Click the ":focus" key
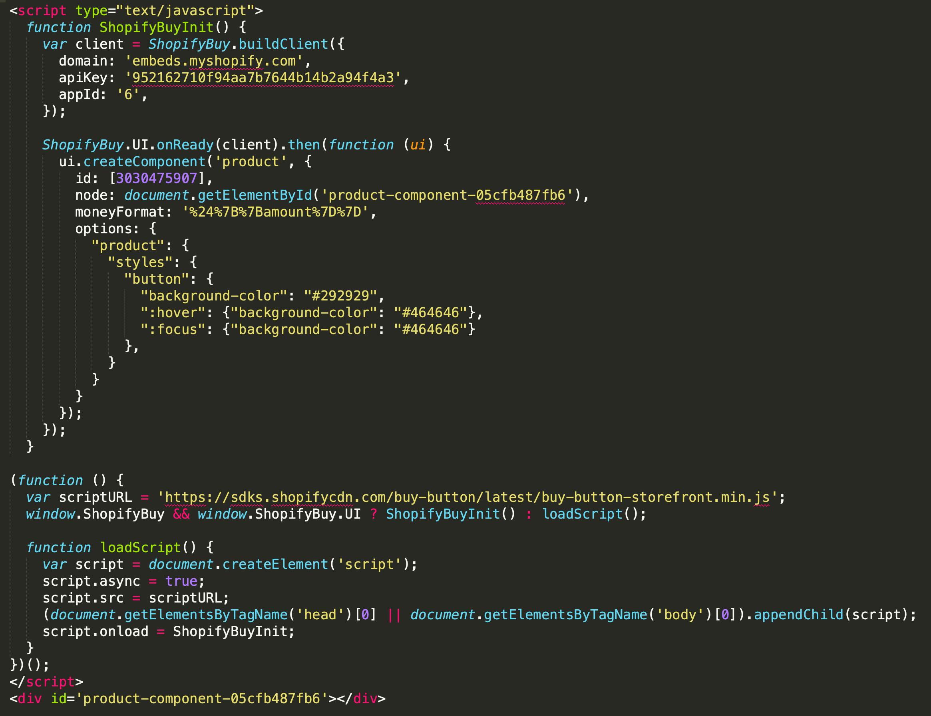The image size is (931, 716). 173,329
